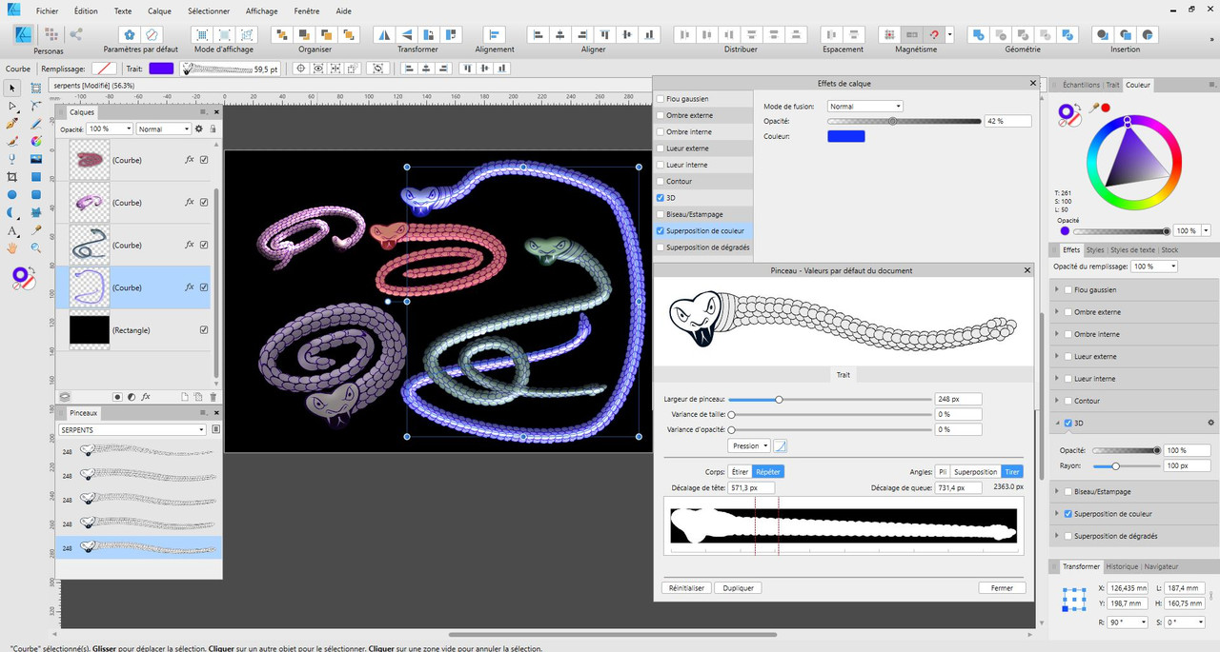Select the Pen tool in the toolbox
The width and height of the screenshot is (1220, 652).
pyautogui.click(x=12, y=124)
